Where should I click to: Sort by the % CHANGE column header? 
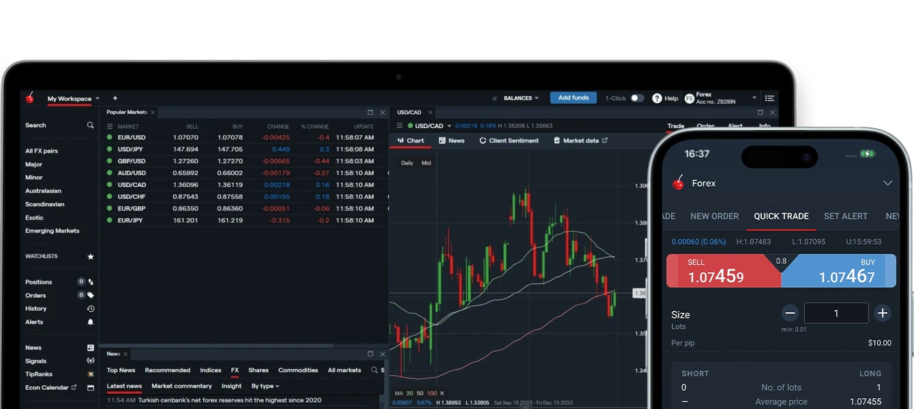tap(315, 127)
